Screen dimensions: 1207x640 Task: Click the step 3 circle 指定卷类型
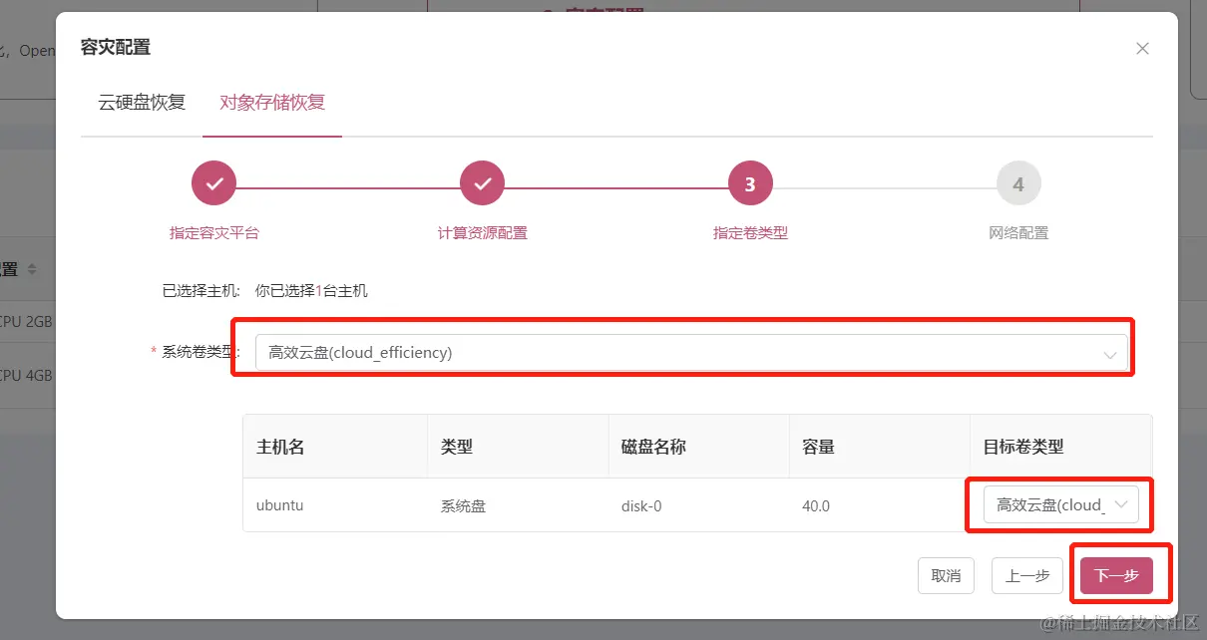click(x=750, y=183)
